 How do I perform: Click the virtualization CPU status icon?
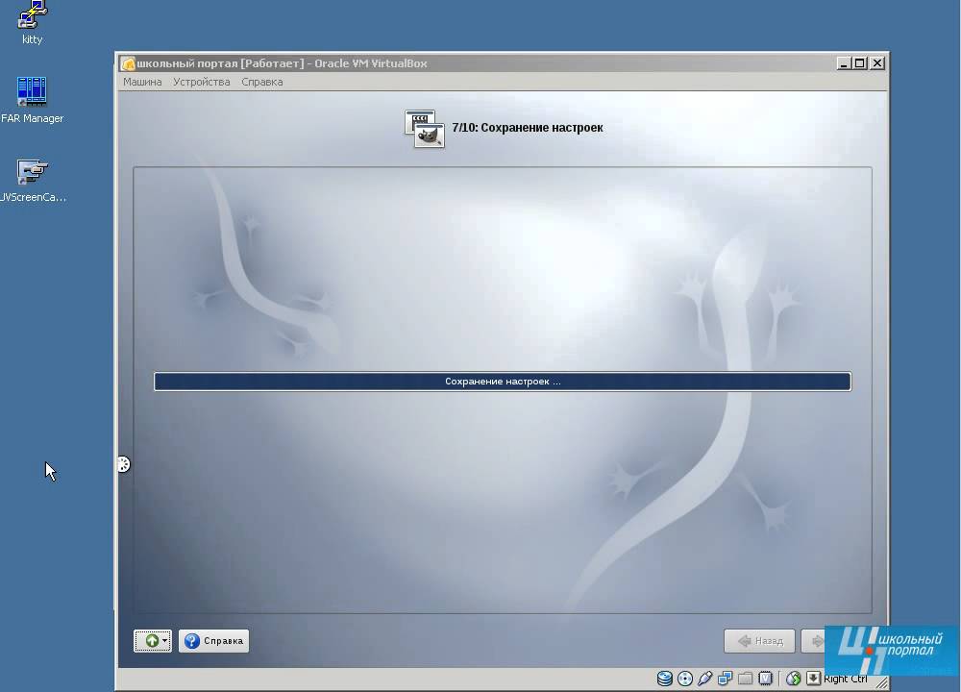point(766,679)
